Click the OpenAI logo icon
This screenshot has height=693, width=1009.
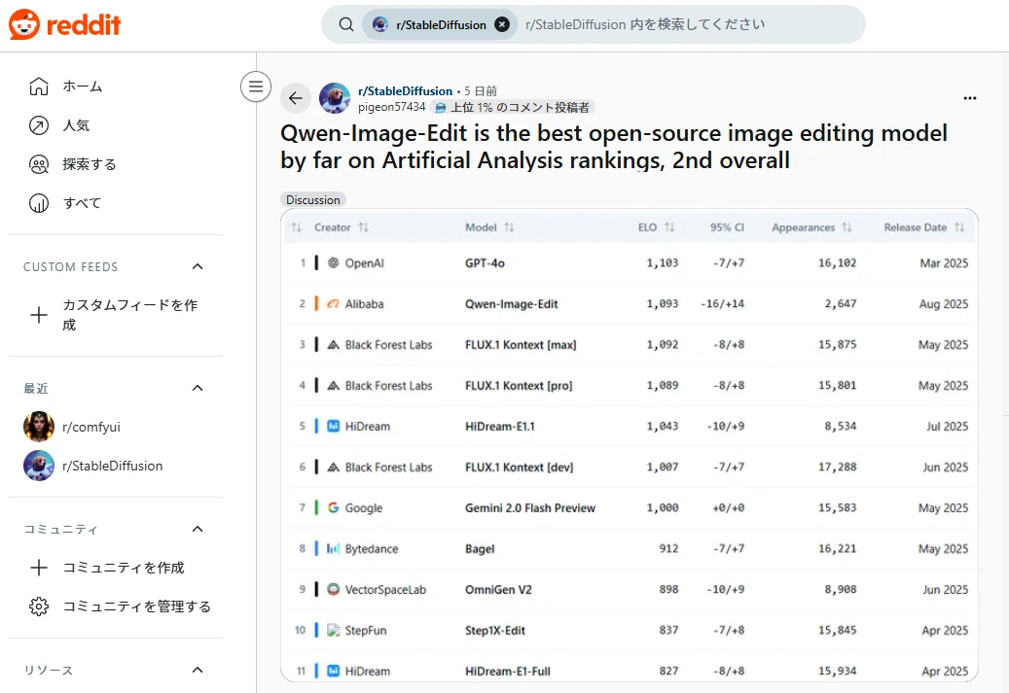tap(334, 262)
